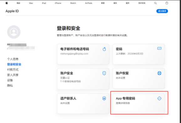The image size is (181, 123).
Task: Click the 登录和安全 page heading
Action: coord(69,28)
